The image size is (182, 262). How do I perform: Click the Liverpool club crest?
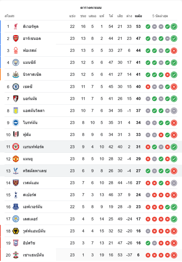pyautogui.click(x=16, y=26)
